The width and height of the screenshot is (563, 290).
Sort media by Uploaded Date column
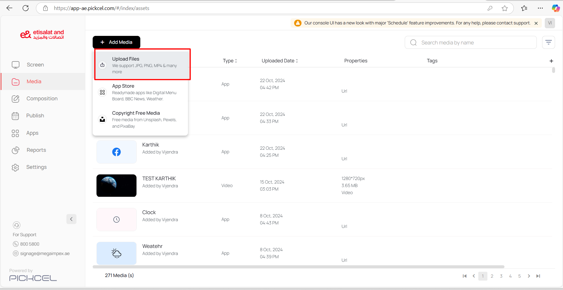(280, 61)
